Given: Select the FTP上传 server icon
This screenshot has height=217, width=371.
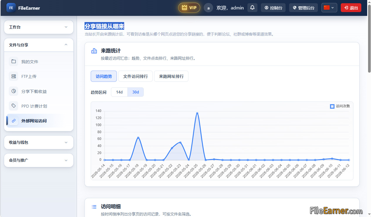Looking at the screenshot, I should click(14, 76).
